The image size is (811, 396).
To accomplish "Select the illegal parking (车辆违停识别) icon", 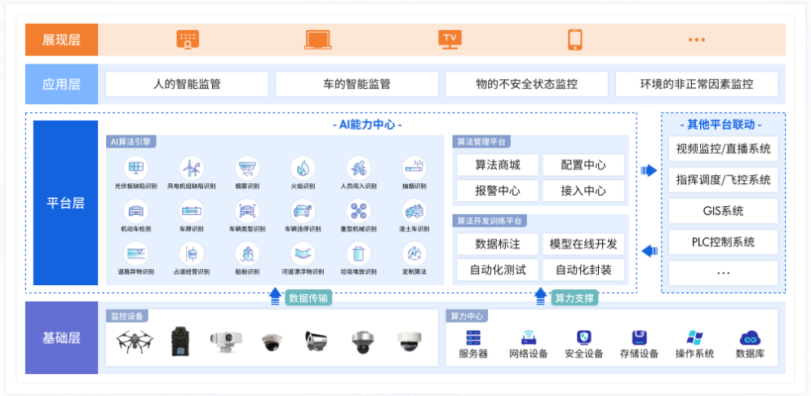I will point(303,211).
